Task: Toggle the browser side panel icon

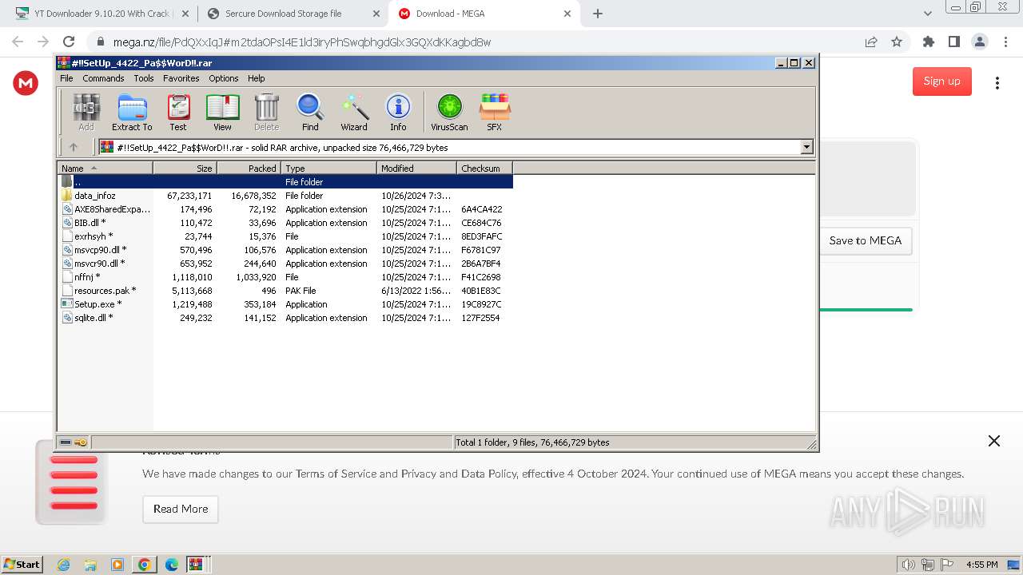Action: click(x=954, y=42)
